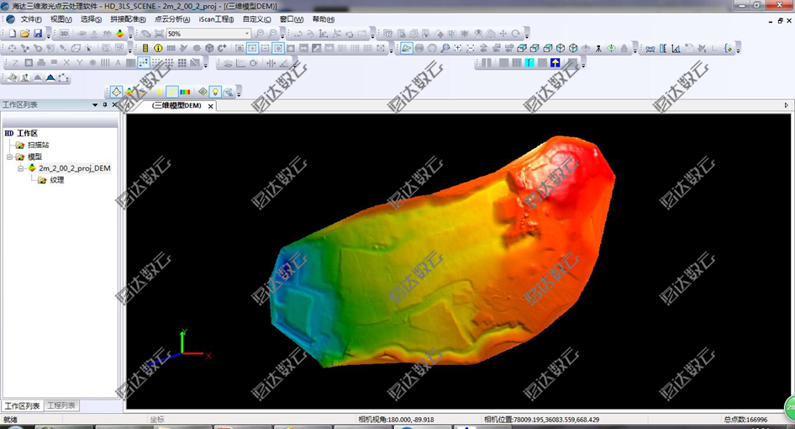Click the blue square up-arrow toolbar icon

(555, 62)
